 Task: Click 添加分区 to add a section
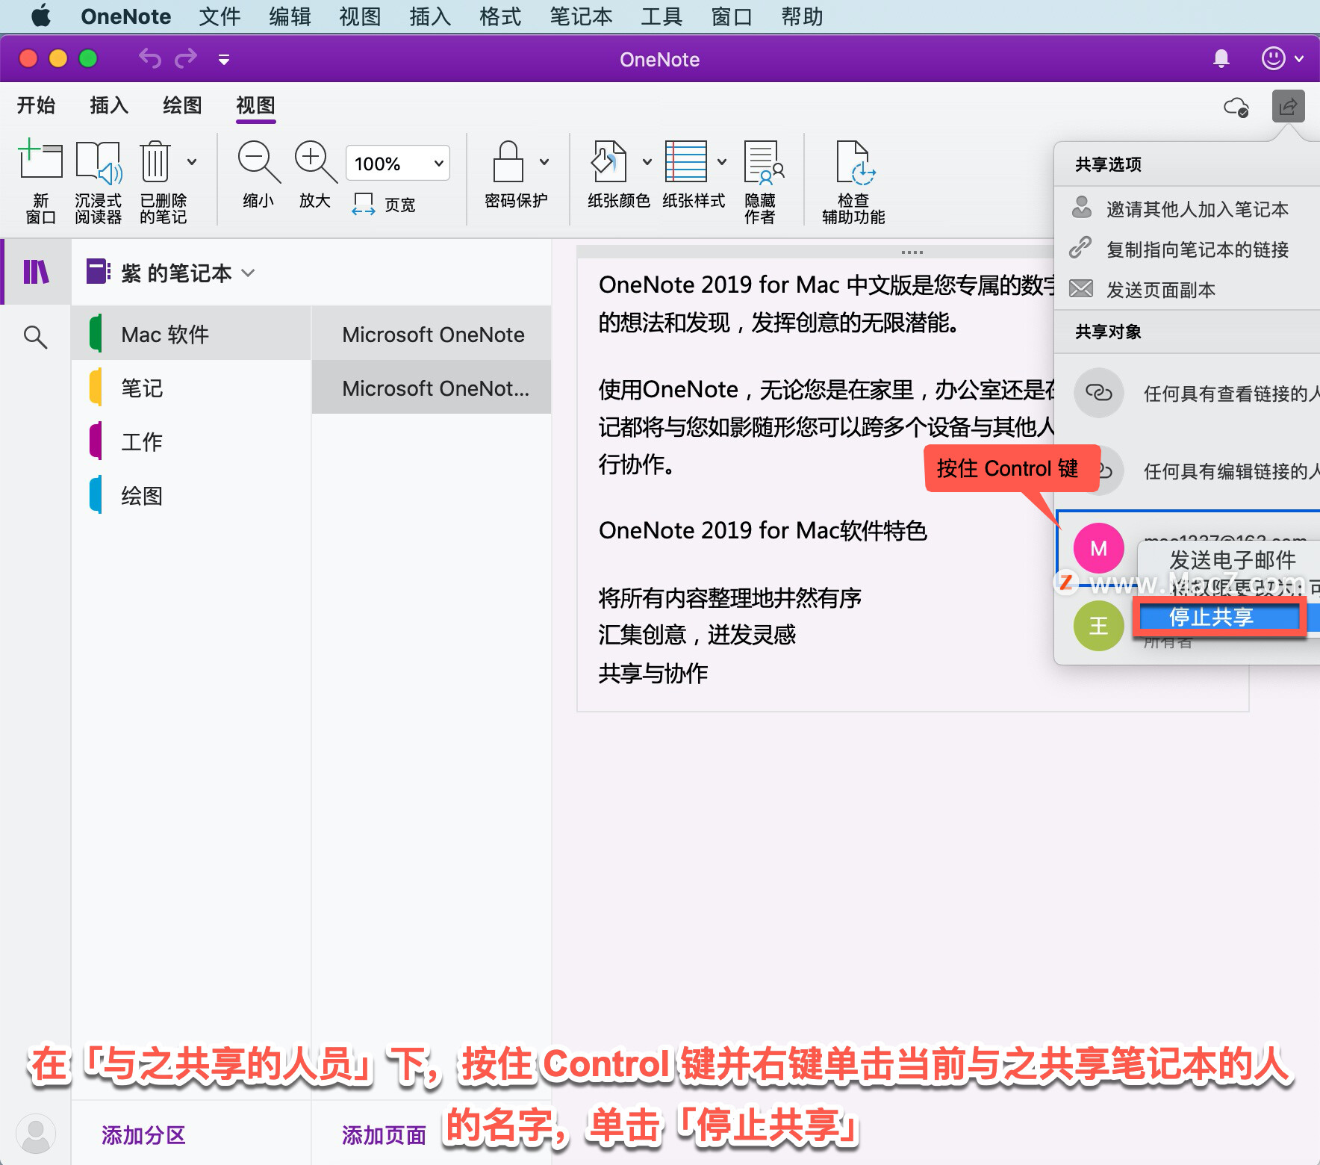pos(143,1135)
